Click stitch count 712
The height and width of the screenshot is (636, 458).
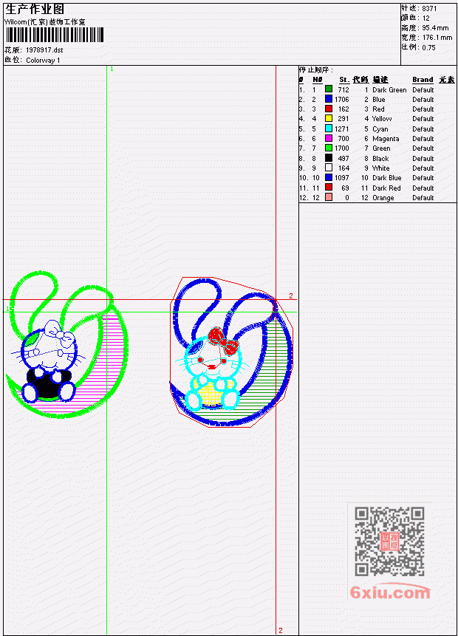(343, 89)
